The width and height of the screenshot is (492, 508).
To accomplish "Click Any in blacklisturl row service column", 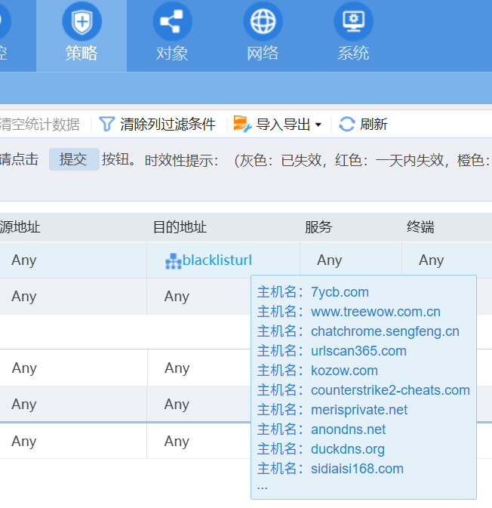I will (330, 261).
